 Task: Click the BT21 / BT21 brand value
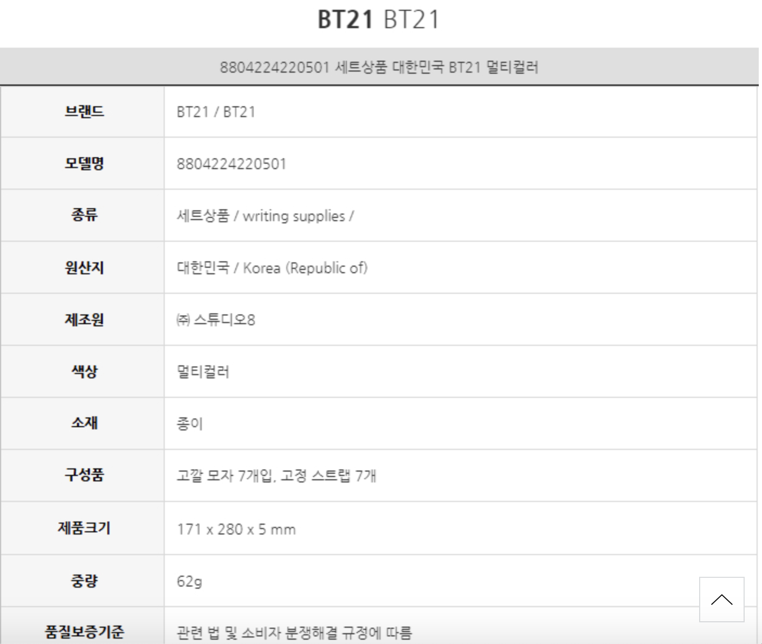(216, 112)
